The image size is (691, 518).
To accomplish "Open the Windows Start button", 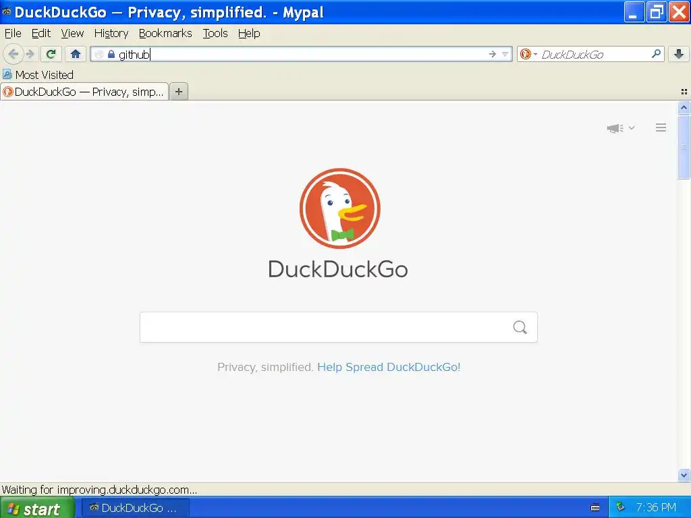I will (x=37, y=508).
